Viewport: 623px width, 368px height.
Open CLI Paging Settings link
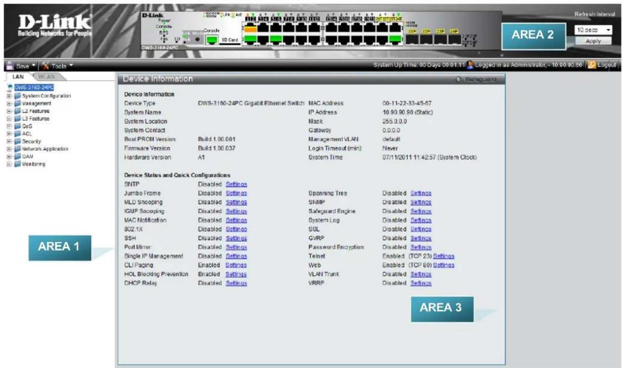(236, 265)
